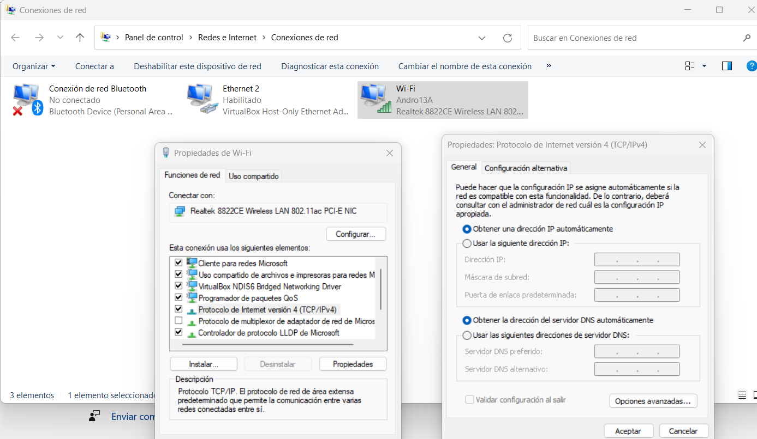757x439 pixels.
Task: Expand chevron after Panel de control breadcrumb
Action: [191, 38]
